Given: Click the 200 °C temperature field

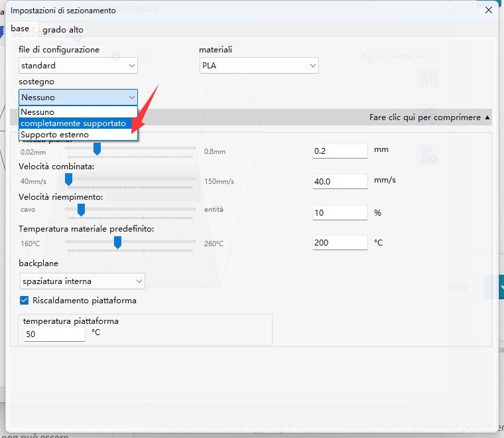Looking at the screenshot, I should (340, 243).
